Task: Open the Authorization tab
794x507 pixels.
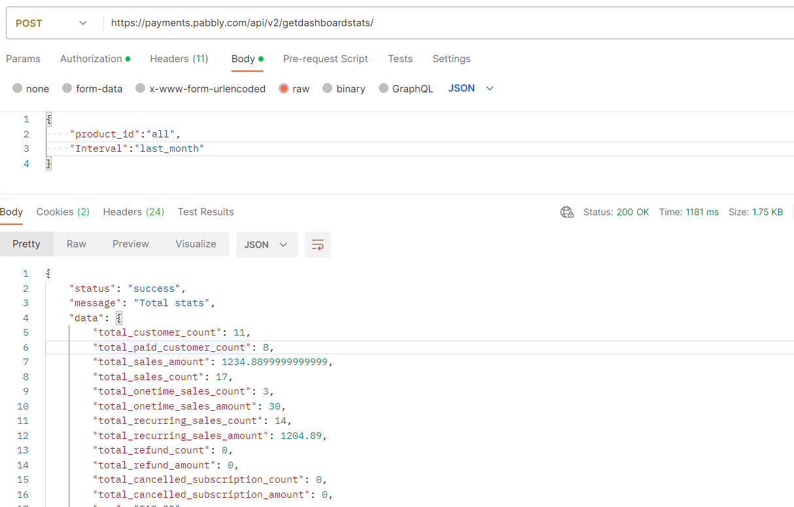Action: [x=95, y=59]
